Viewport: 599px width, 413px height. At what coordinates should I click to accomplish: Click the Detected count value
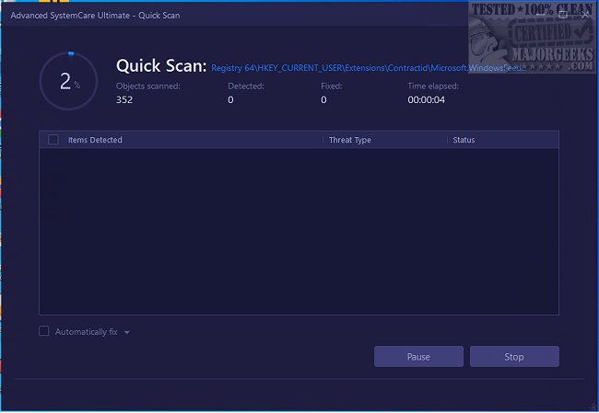click(230, 99)
